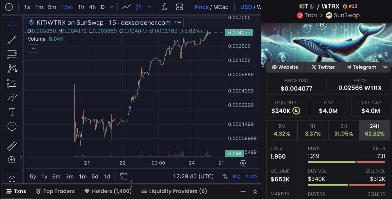Image resolution: width=392 pixels, height=199 pixels.
Task: Collapse the left drawing toolbar
Action: tap(22, 157)
